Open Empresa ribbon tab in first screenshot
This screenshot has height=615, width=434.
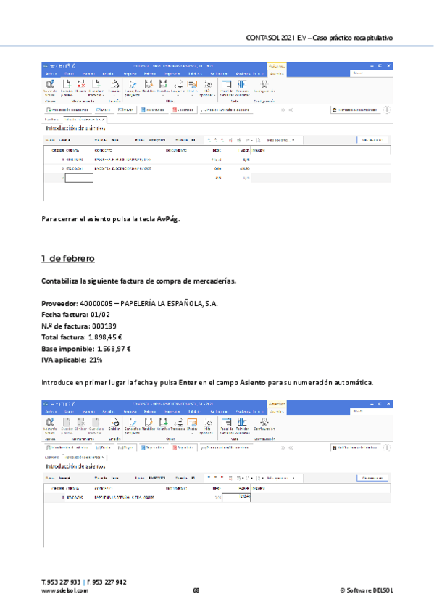pyautogui.click(x=130, y=73)
